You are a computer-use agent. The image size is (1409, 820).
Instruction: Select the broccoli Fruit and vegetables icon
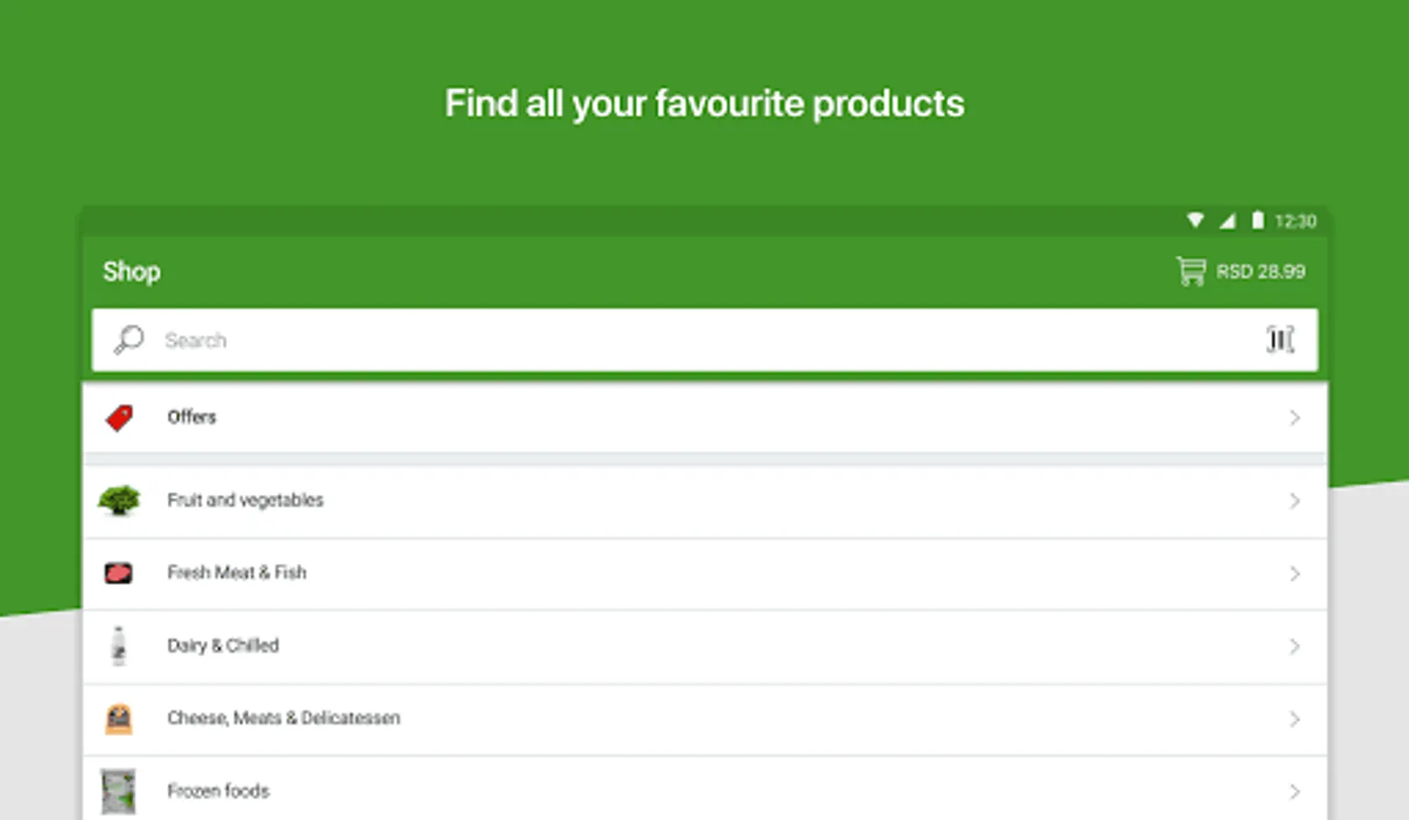(119, 500)
